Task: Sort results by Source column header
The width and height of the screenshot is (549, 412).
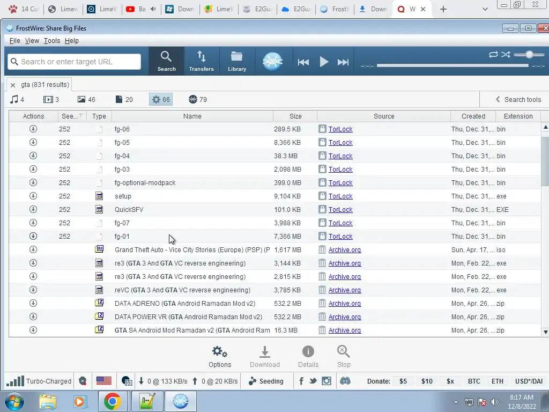Action: (384, 116)
